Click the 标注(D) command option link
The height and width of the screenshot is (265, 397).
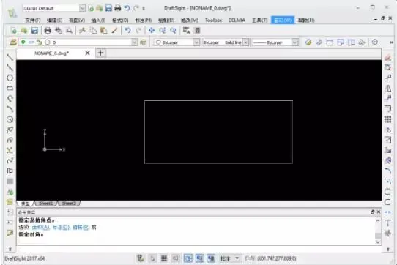point(61,227)
